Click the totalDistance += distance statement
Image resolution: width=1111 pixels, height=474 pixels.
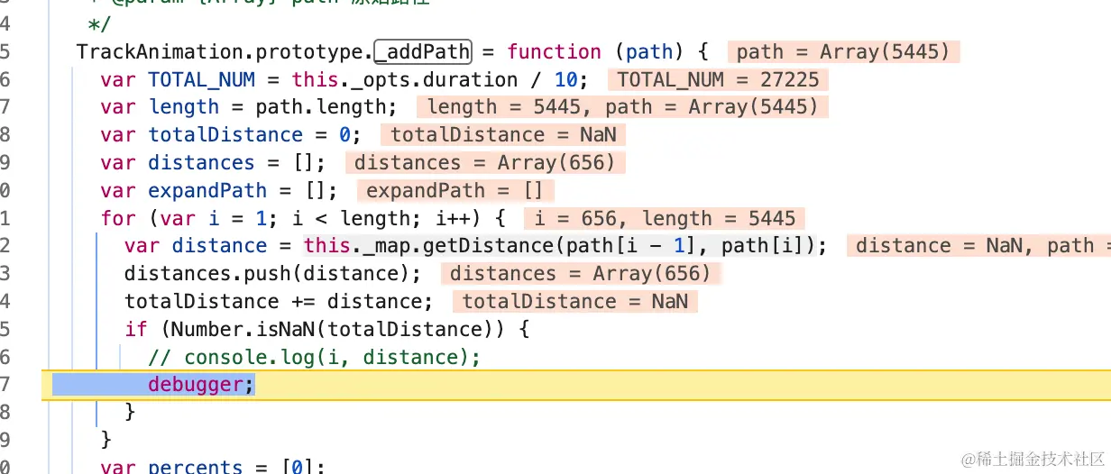coord(279,301)
